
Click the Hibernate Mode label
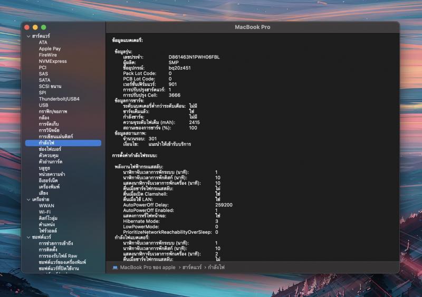[141, 222]
